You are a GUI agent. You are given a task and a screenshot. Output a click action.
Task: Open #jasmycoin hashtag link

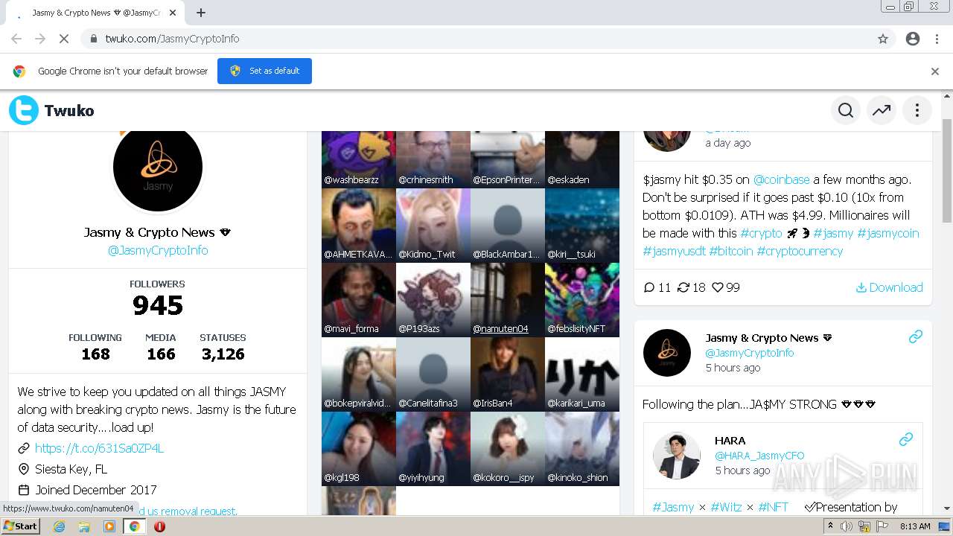(888, 233)
